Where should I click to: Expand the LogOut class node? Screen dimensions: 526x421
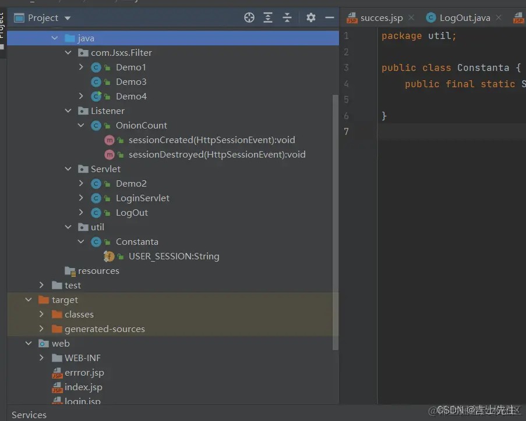click(x=81, y=212)
